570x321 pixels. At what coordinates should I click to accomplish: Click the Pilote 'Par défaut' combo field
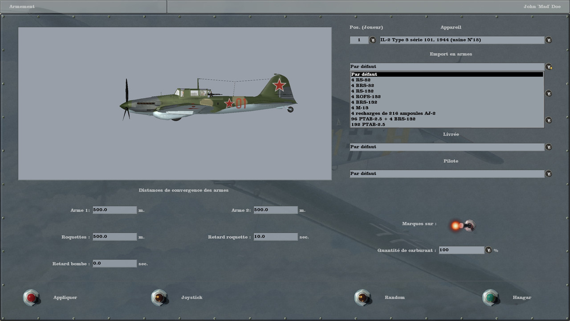[x=447, y=174]
